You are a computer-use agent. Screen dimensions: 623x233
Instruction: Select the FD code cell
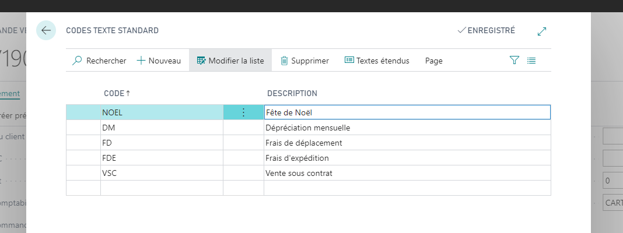(162, 143)
